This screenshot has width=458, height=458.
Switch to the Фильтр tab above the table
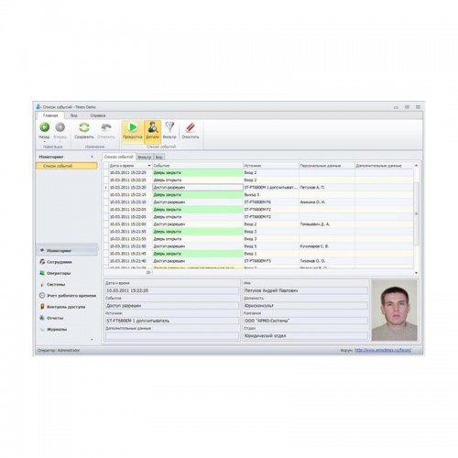click(x=145, y=158)
